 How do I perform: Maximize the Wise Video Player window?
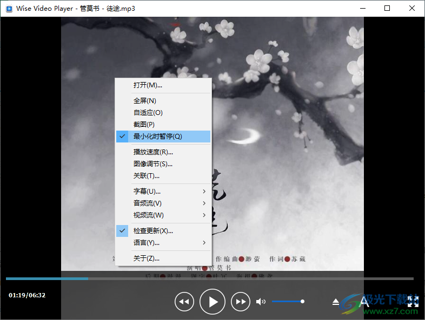387,9
